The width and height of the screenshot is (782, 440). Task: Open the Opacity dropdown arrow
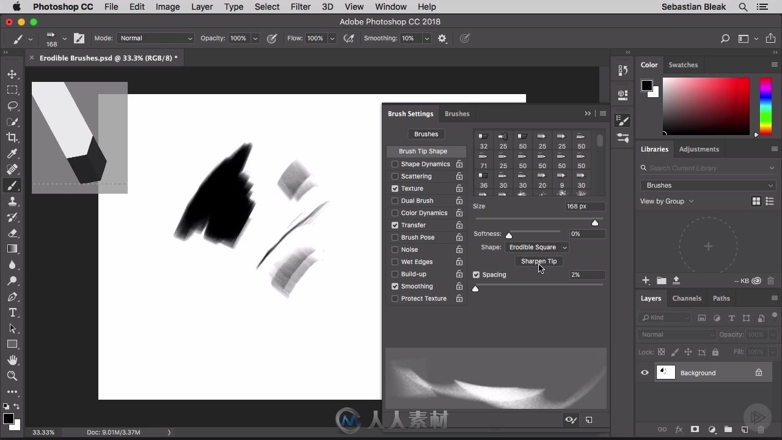point(255,38)
